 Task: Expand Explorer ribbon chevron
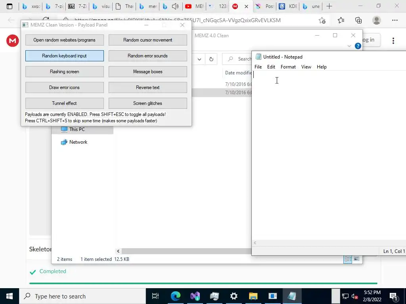[x=349, y=46]
